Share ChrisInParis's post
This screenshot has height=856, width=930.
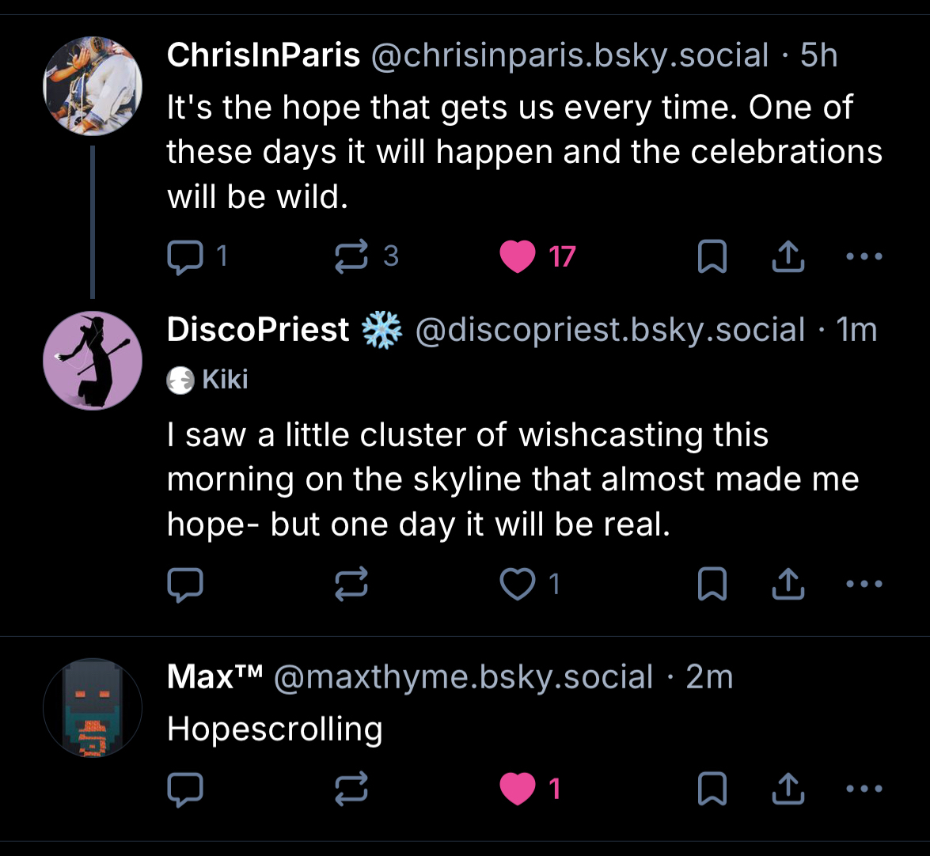coord(787,257)
